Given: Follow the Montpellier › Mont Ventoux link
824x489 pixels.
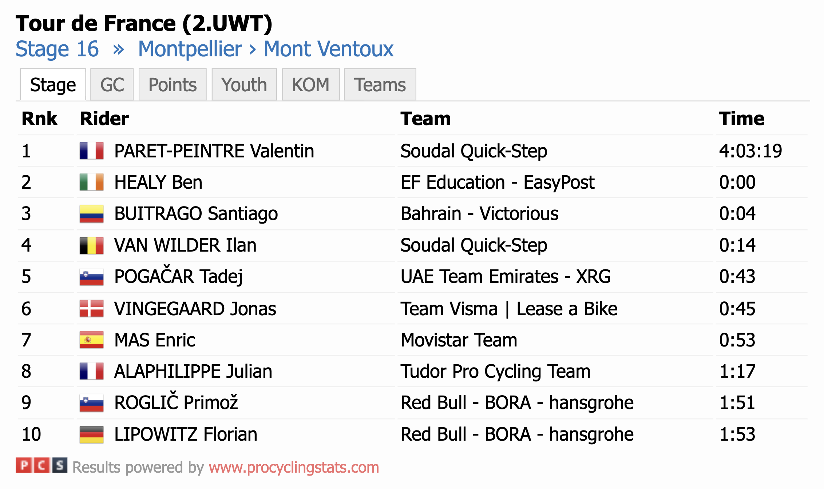Looking at the screenshot, I should [266, 49].
